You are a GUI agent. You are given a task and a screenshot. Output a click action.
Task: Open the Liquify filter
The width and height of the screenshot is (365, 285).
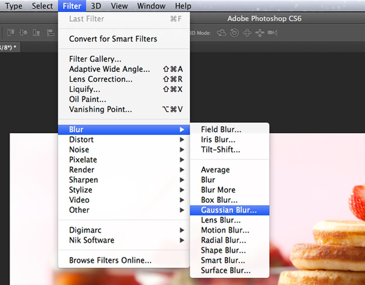click(x=84, y=89)
